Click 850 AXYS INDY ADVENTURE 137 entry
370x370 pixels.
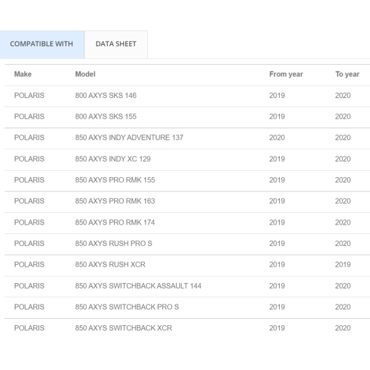tap(129, 138)
